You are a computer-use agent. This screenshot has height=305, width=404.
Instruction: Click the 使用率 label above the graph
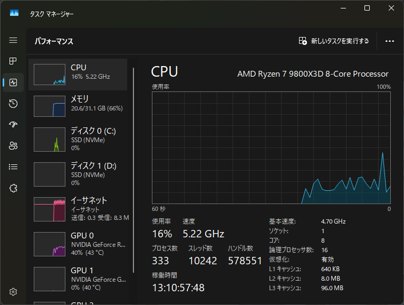pyautogui.click(x=160, y=87)
